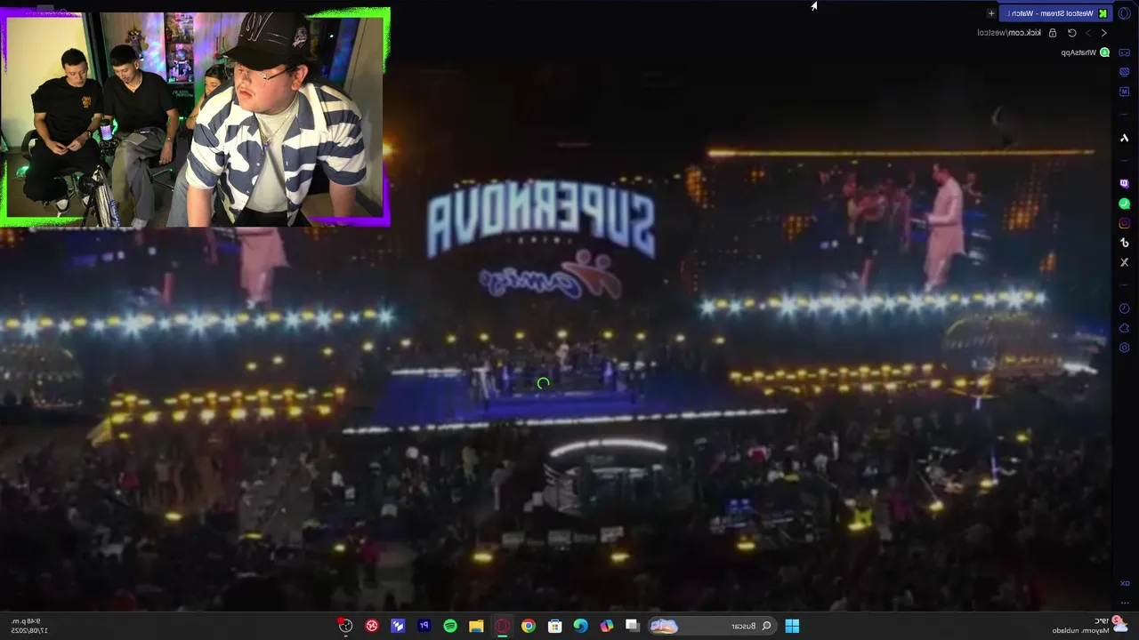The height and width of the screenshot is (640, 1139).
Task: Focus the kick.com/westcol address bar
Action: pyautogui.click(x=1009, y=33)
